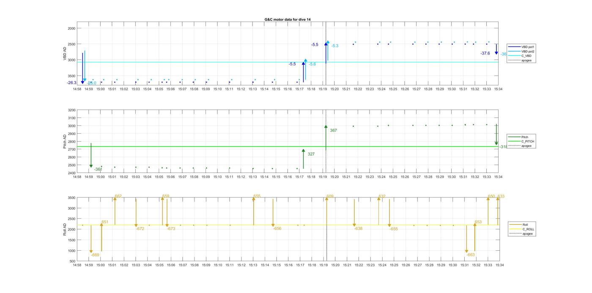The width and height of the screenshot is (592, 293).
Task: Click the "-656" roll data label
Action: pos(277,228)
